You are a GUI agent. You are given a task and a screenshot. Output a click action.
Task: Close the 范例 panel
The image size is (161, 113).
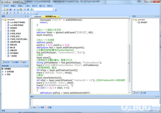[x=158, y=16]
